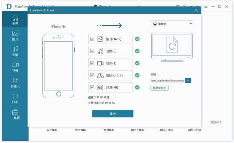This screenshot has width=234, height=143.
Task: Click green check mark beside 音樂(5)
Action: coord(137,51)
